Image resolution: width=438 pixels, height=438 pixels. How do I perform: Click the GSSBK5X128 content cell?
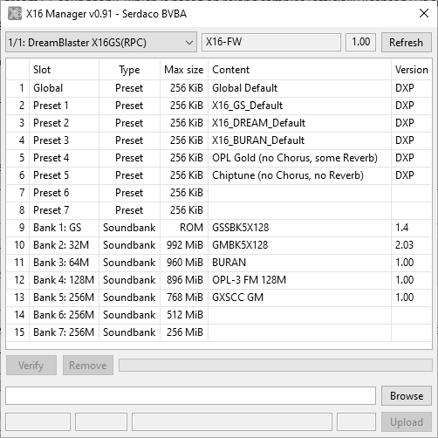pyautogui.click(x=299, y=228)
